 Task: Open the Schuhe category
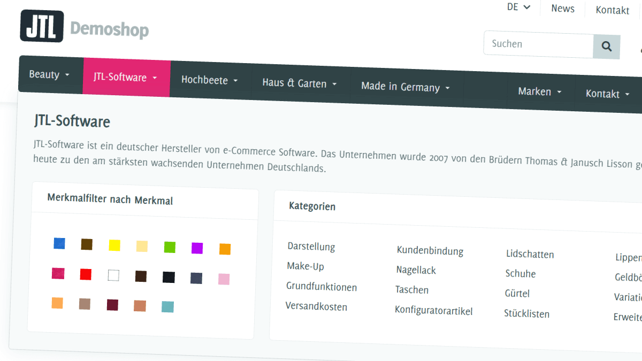[x=520, y=273]
